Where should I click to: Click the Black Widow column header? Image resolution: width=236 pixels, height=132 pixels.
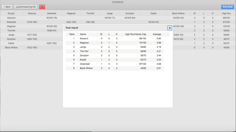(x=178, y=13)
